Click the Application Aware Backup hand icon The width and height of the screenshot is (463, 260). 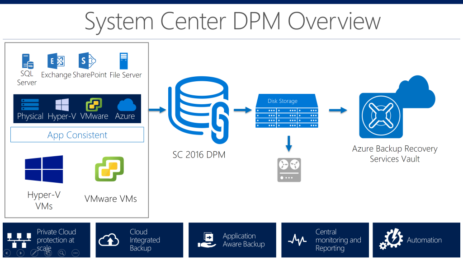tap(207, 240)
